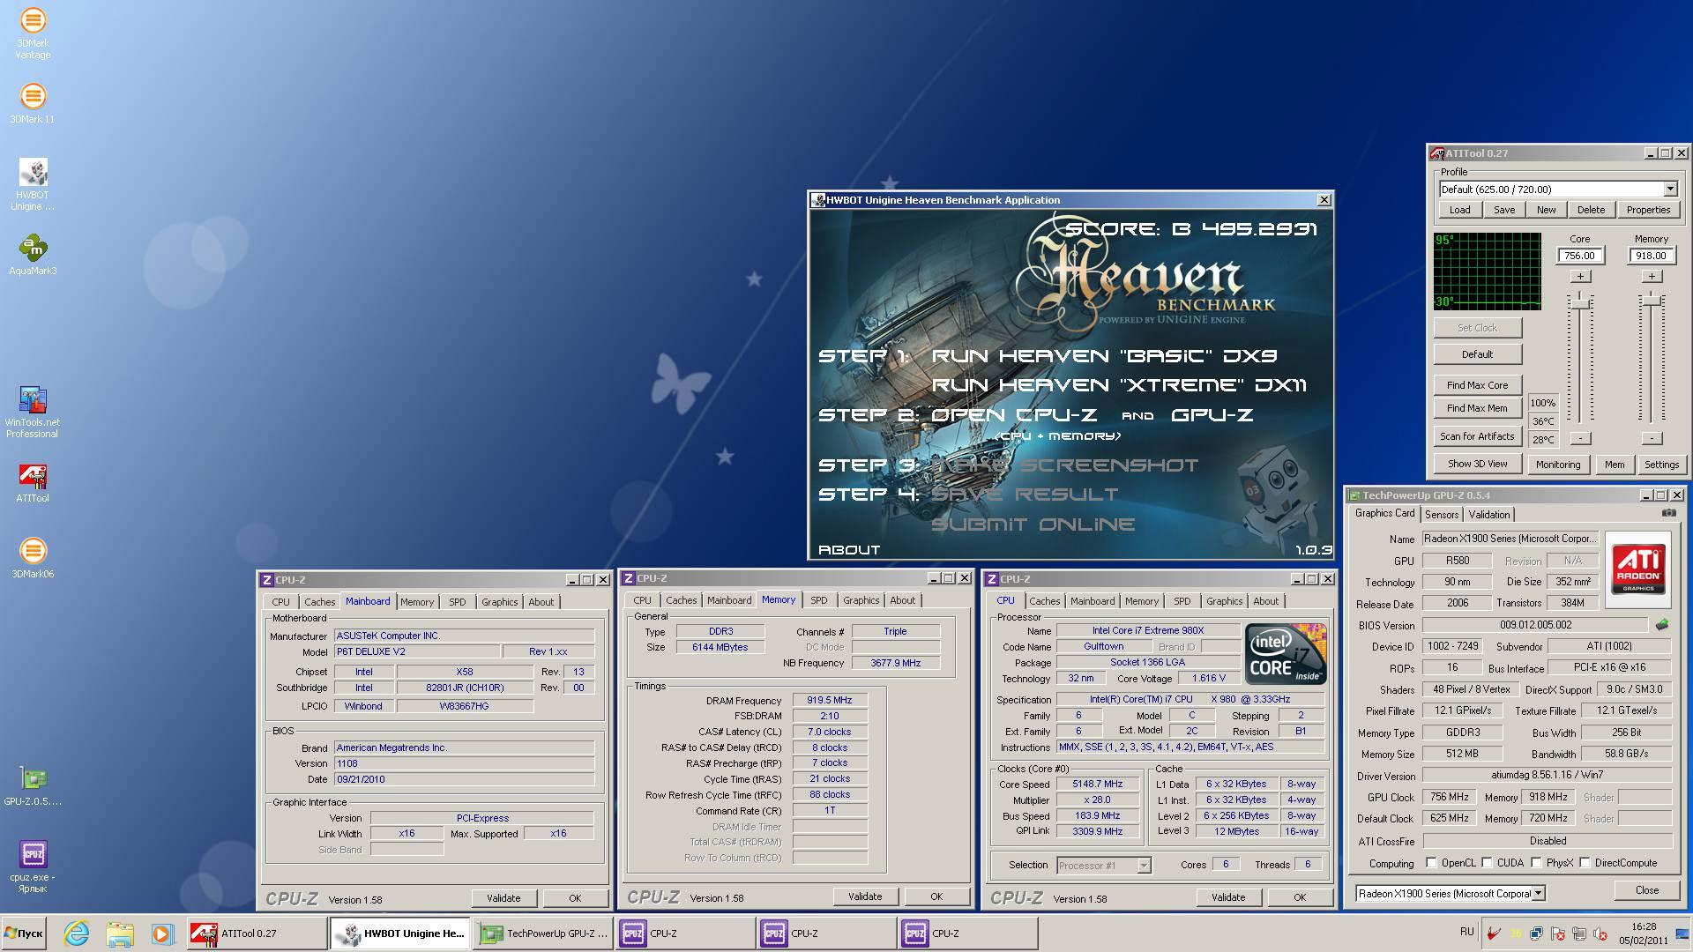Click the Monitoring button in ATITool

[x=1558, y=465]
